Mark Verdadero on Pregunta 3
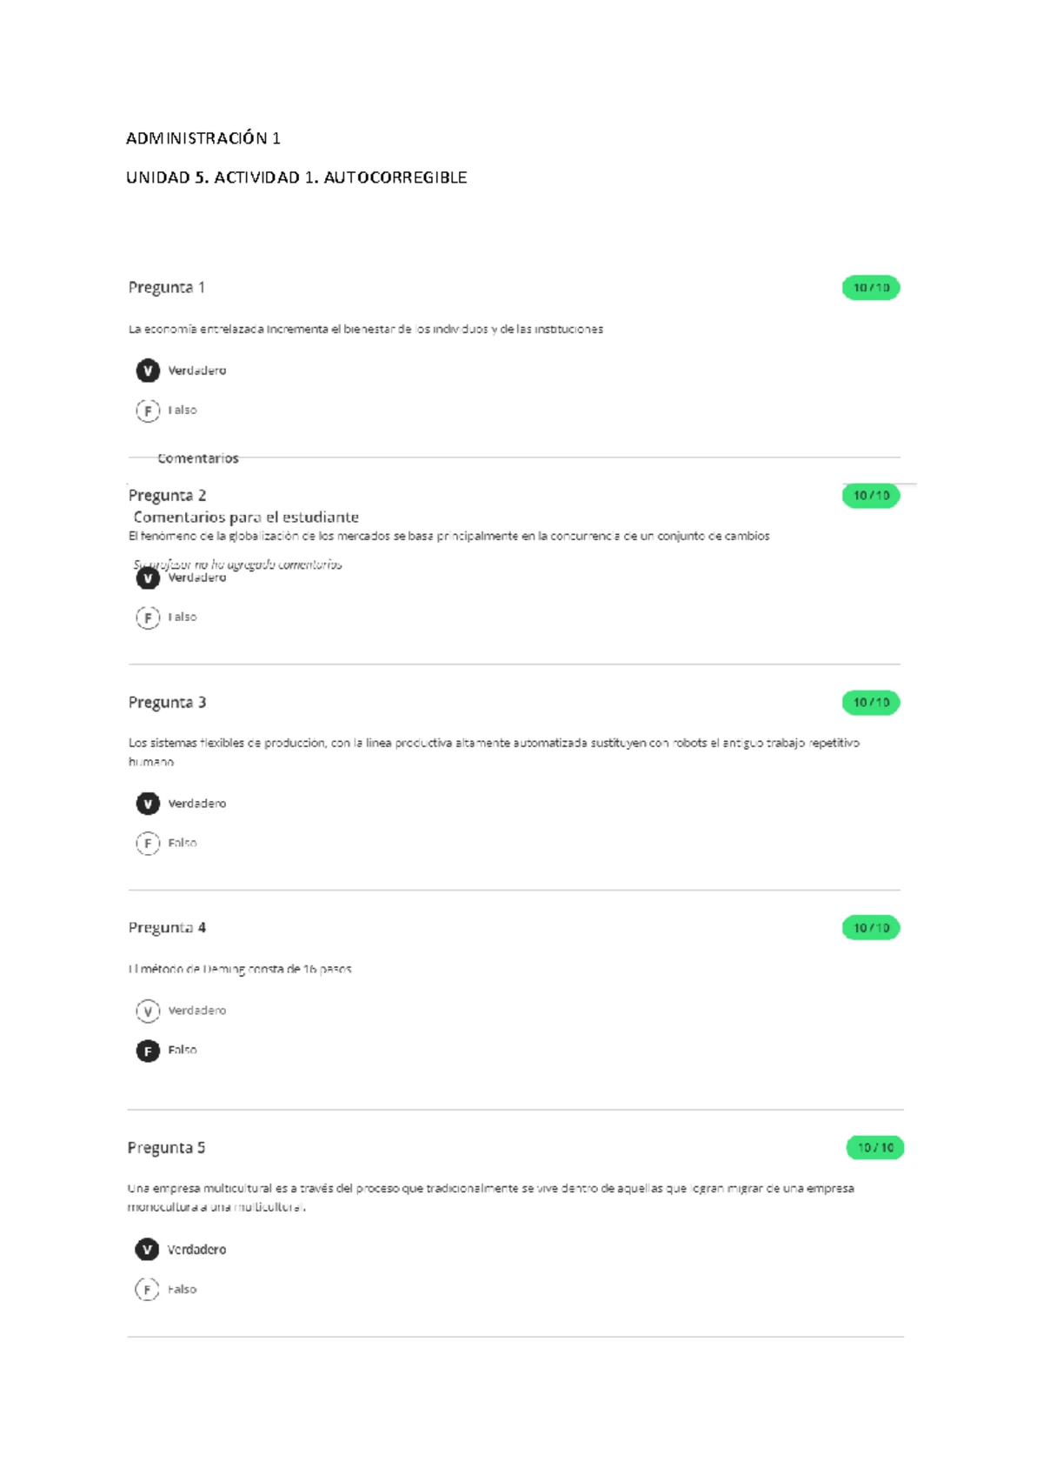The width and height of the screenshot is (1043, 1475). [148, 804]
